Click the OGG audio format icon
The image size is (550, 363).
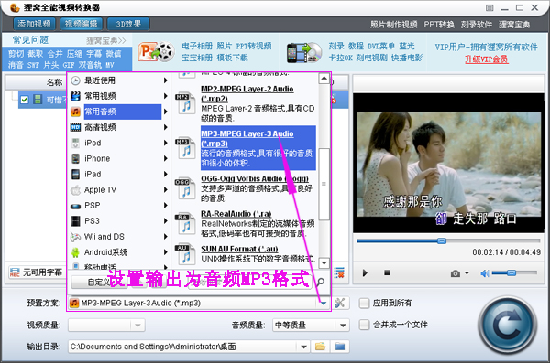185,188
